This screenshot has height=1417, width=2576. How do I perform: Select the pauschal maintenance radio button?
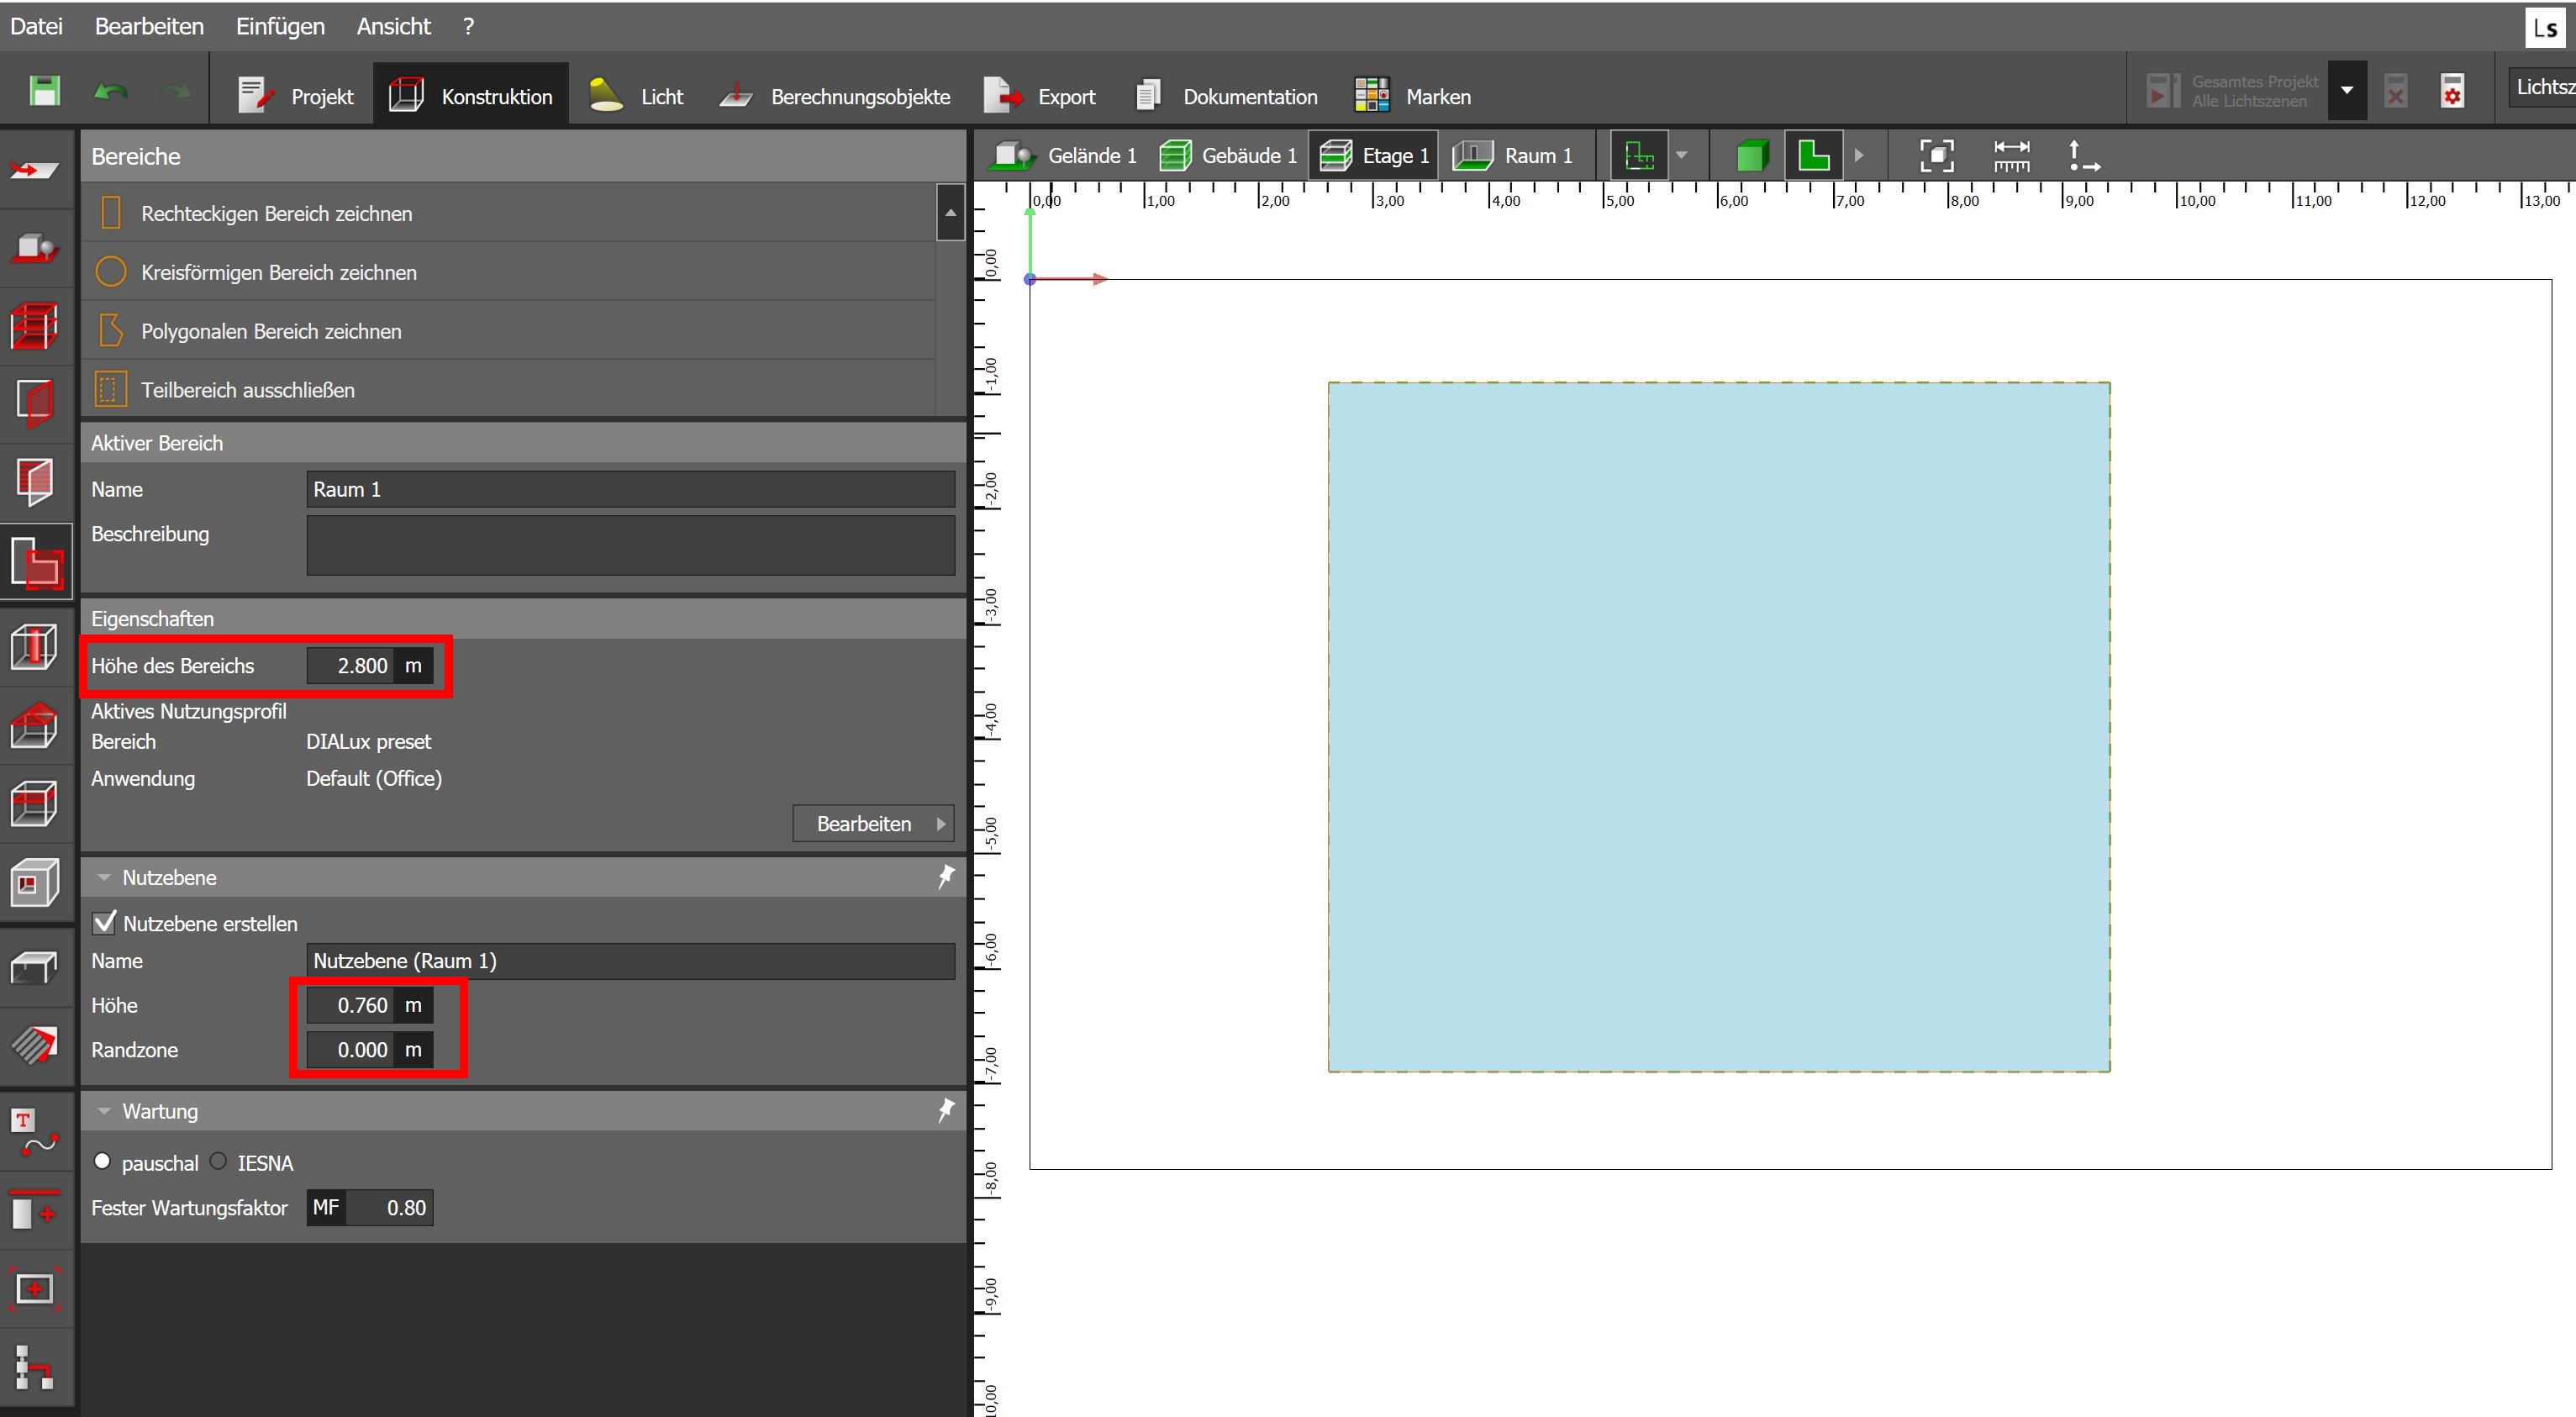tap(102, 1162)
